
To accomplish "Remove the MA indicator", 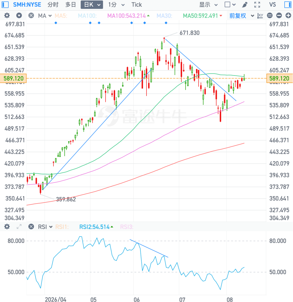I will pyautogui.click(x=31, y=15).
